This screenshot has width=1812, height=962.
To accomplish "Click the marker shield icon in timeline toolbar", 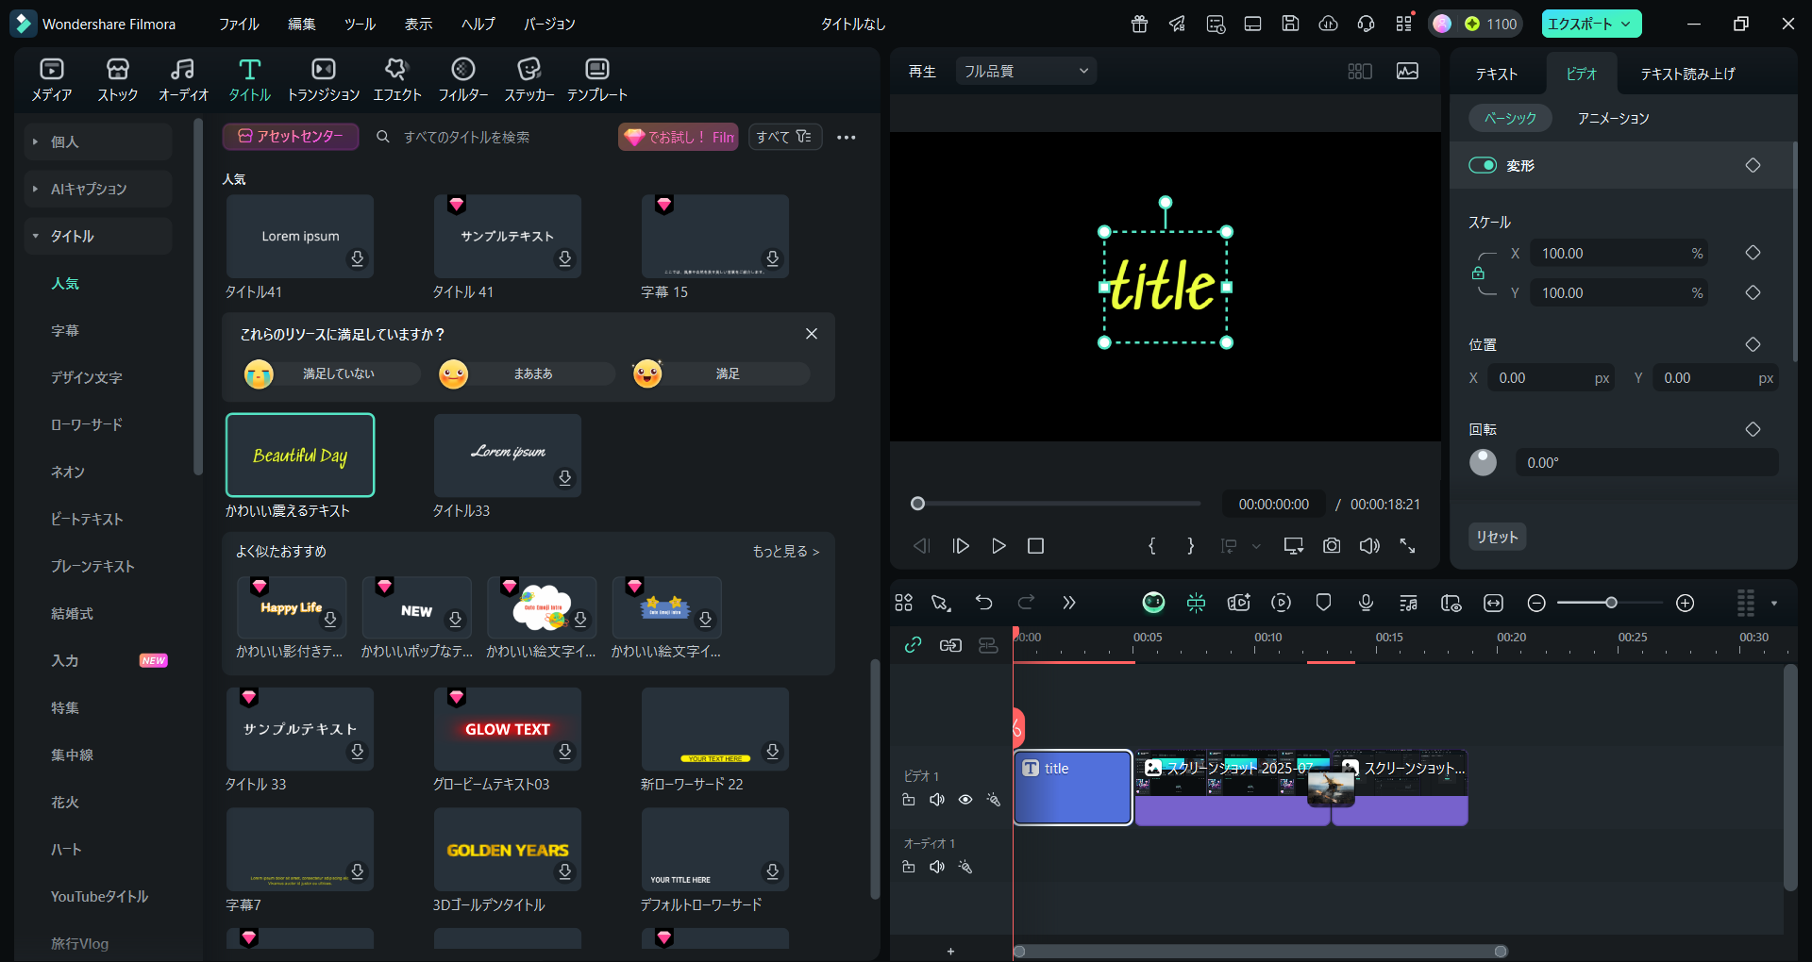I will (1323, 603).
